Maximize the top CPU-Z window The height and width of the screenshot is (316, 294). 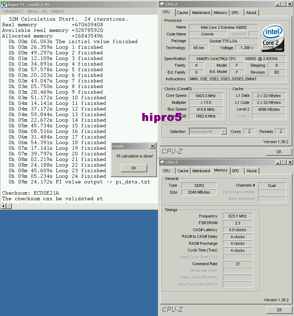click(x=283, y=4)
